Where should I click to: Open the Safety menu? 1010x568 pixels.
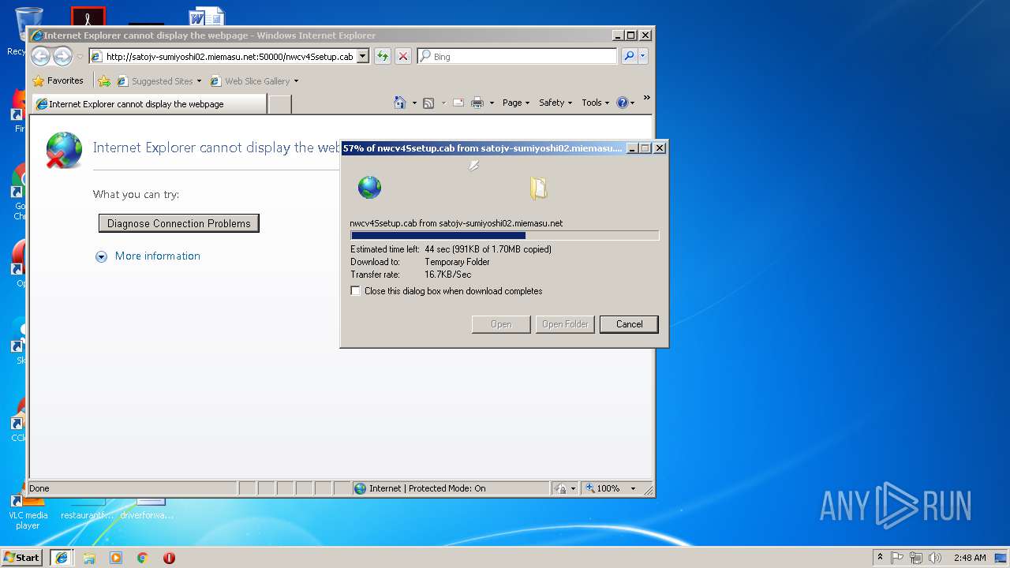[x=555, y=103]
